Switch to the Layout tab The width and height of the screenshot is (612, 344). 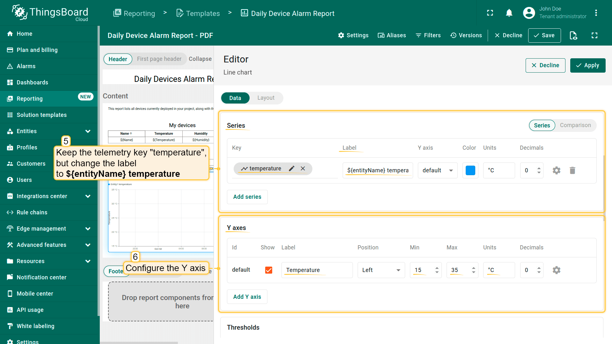click(266, 98)
